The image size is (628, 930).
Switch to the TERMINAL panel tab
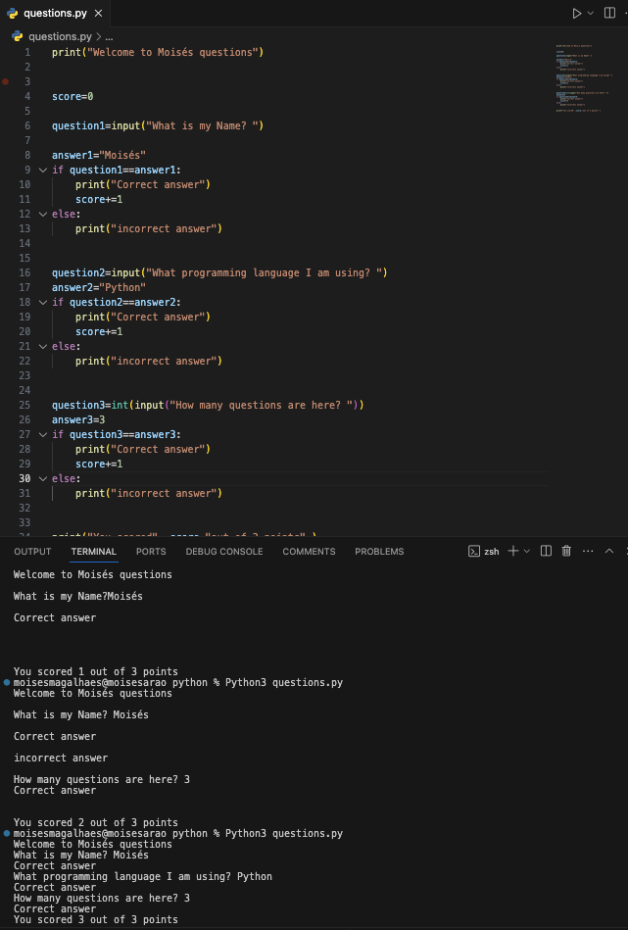(x=94, y=552)
